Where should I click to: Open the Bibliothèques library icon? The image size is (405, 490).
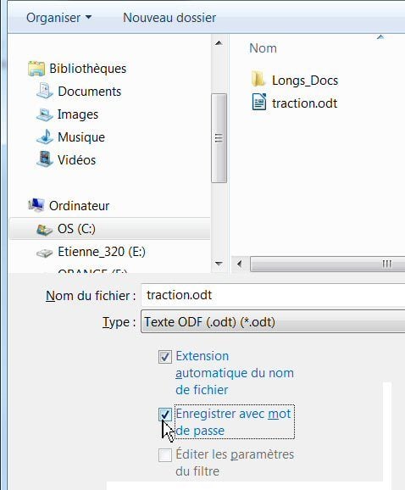point(36,69)
